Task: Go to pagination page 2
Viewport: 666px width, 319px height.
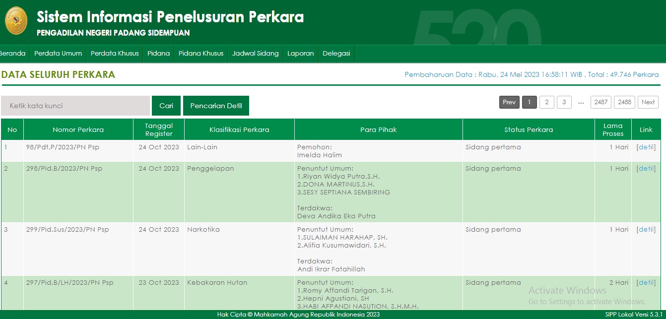Action: 546,102
